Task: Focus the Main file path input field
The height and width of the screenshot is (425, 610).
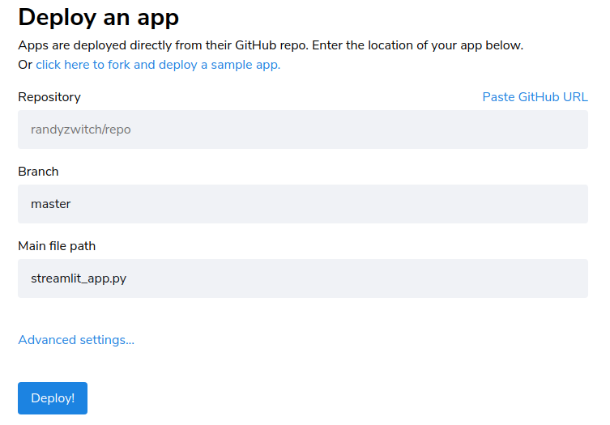Action: [x=303, y=278]
